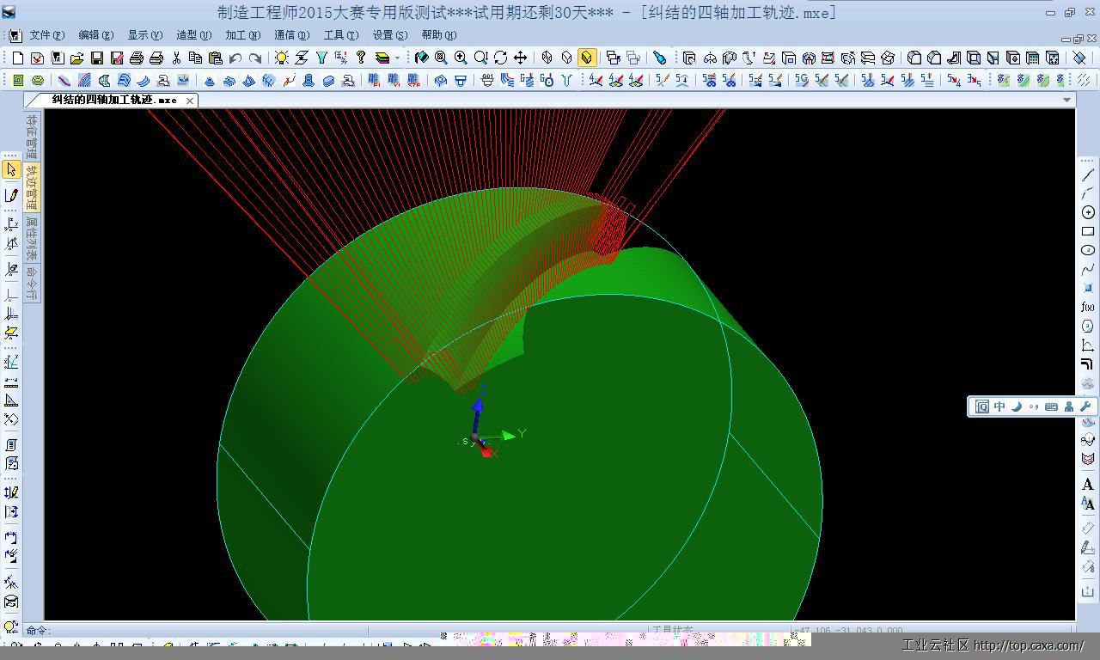Open the document tab list dropdown arrow

1066,100
